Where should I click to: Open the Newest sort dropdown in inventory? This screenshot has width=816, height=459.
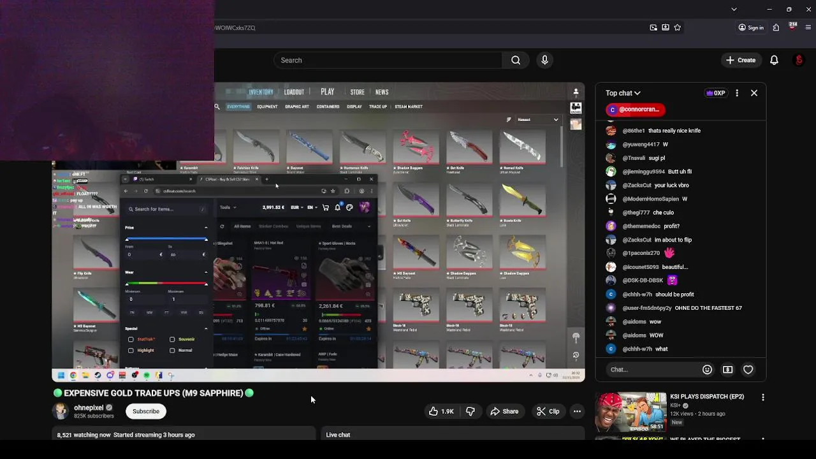(x=537, y=120)
